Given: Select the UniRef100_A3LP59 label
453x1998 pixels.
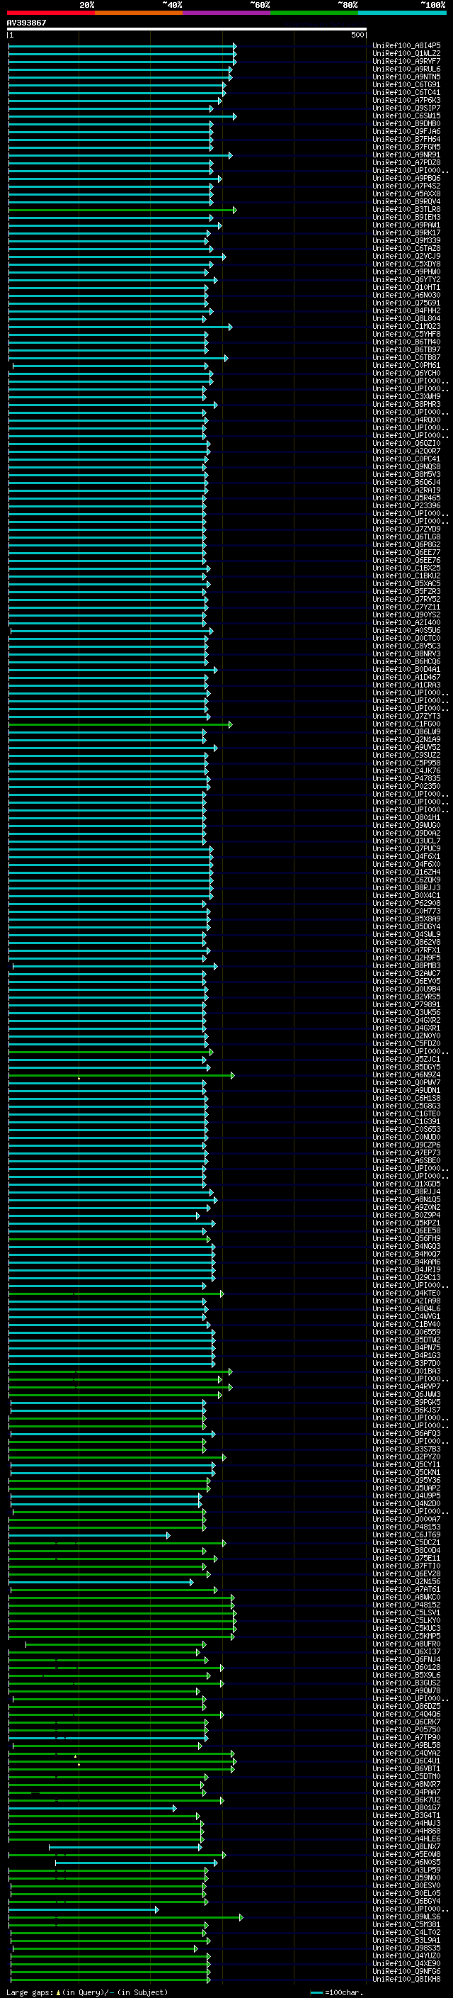Looking at the screenshot, I should click(x=406, y=1870).
